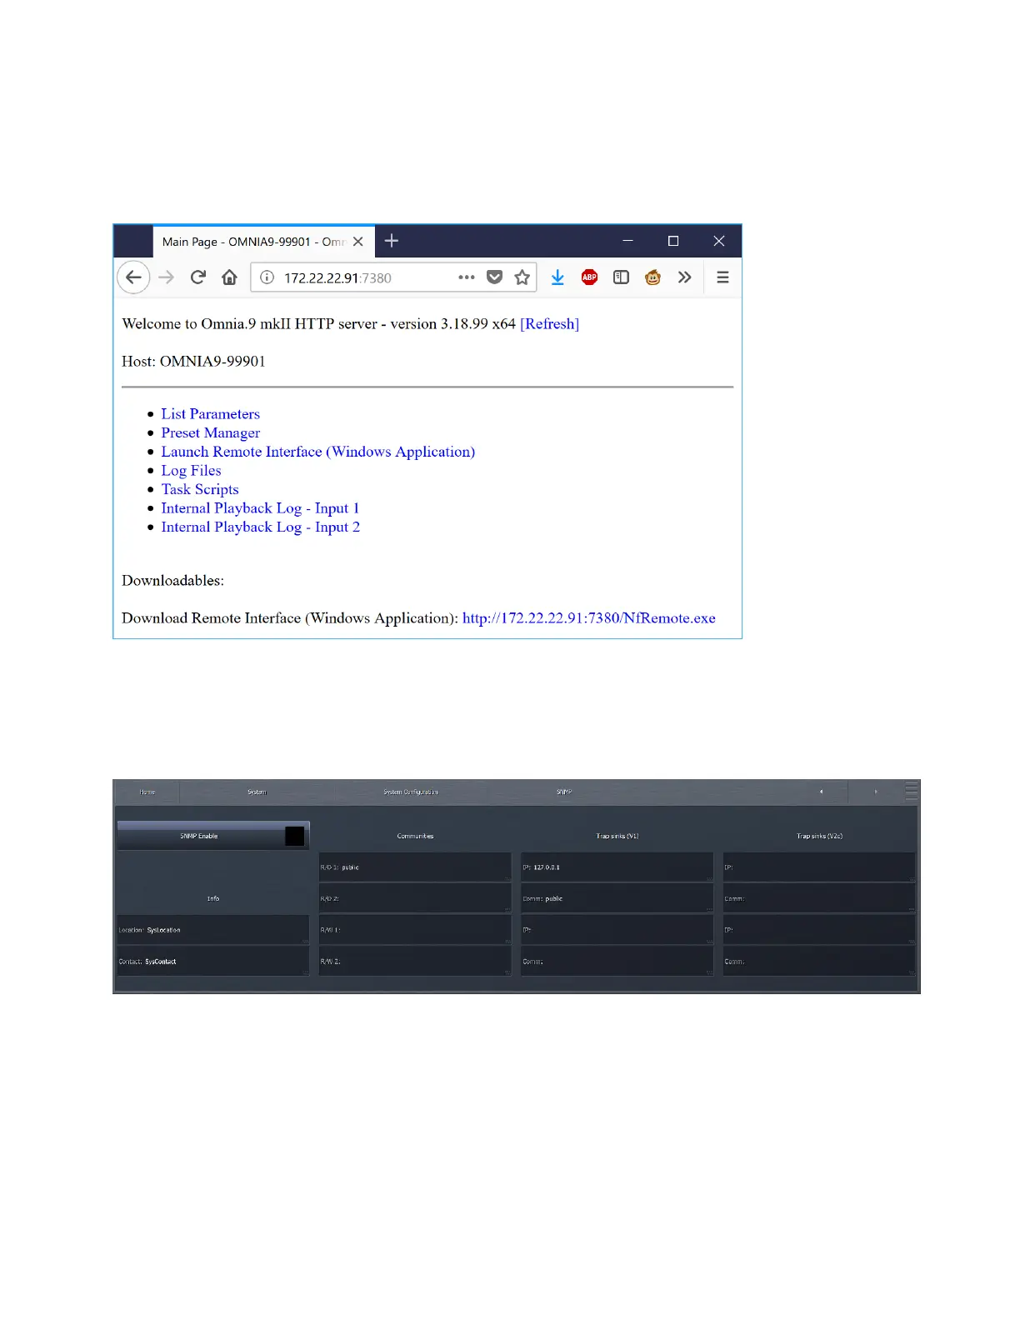Click the Pocket save icon
Viewport: 1020px width, 1320px height.
tap(494, 277)
